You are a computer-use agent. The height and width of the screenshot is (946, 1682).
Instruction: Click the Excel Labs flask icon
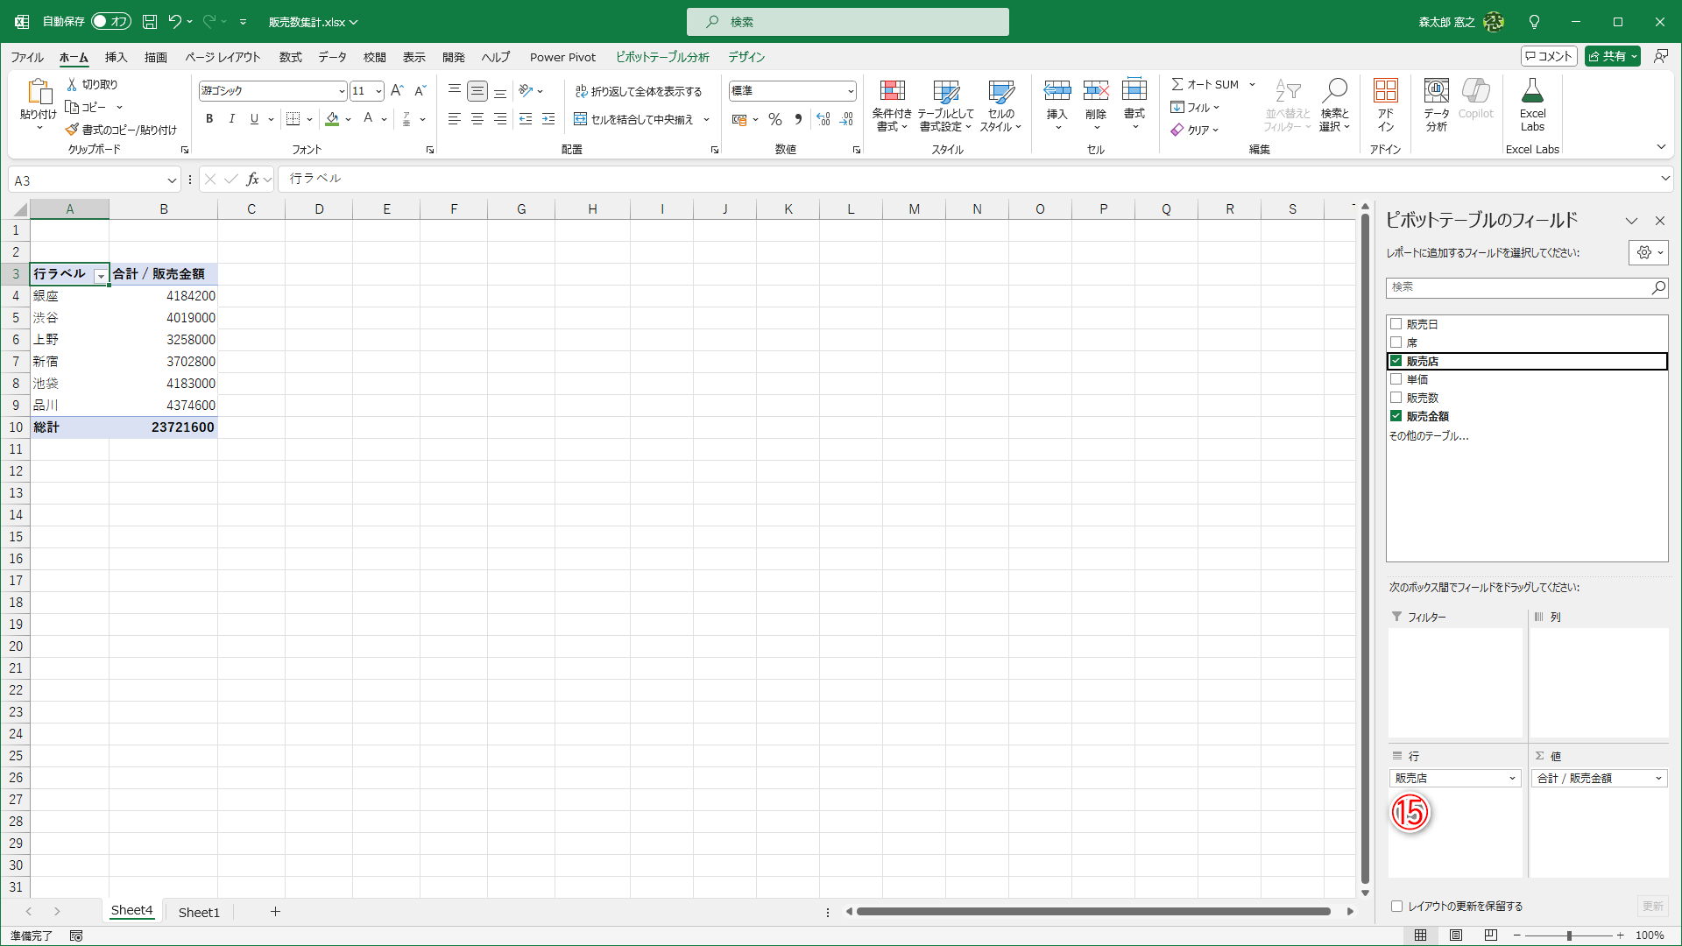point(1532,91)
